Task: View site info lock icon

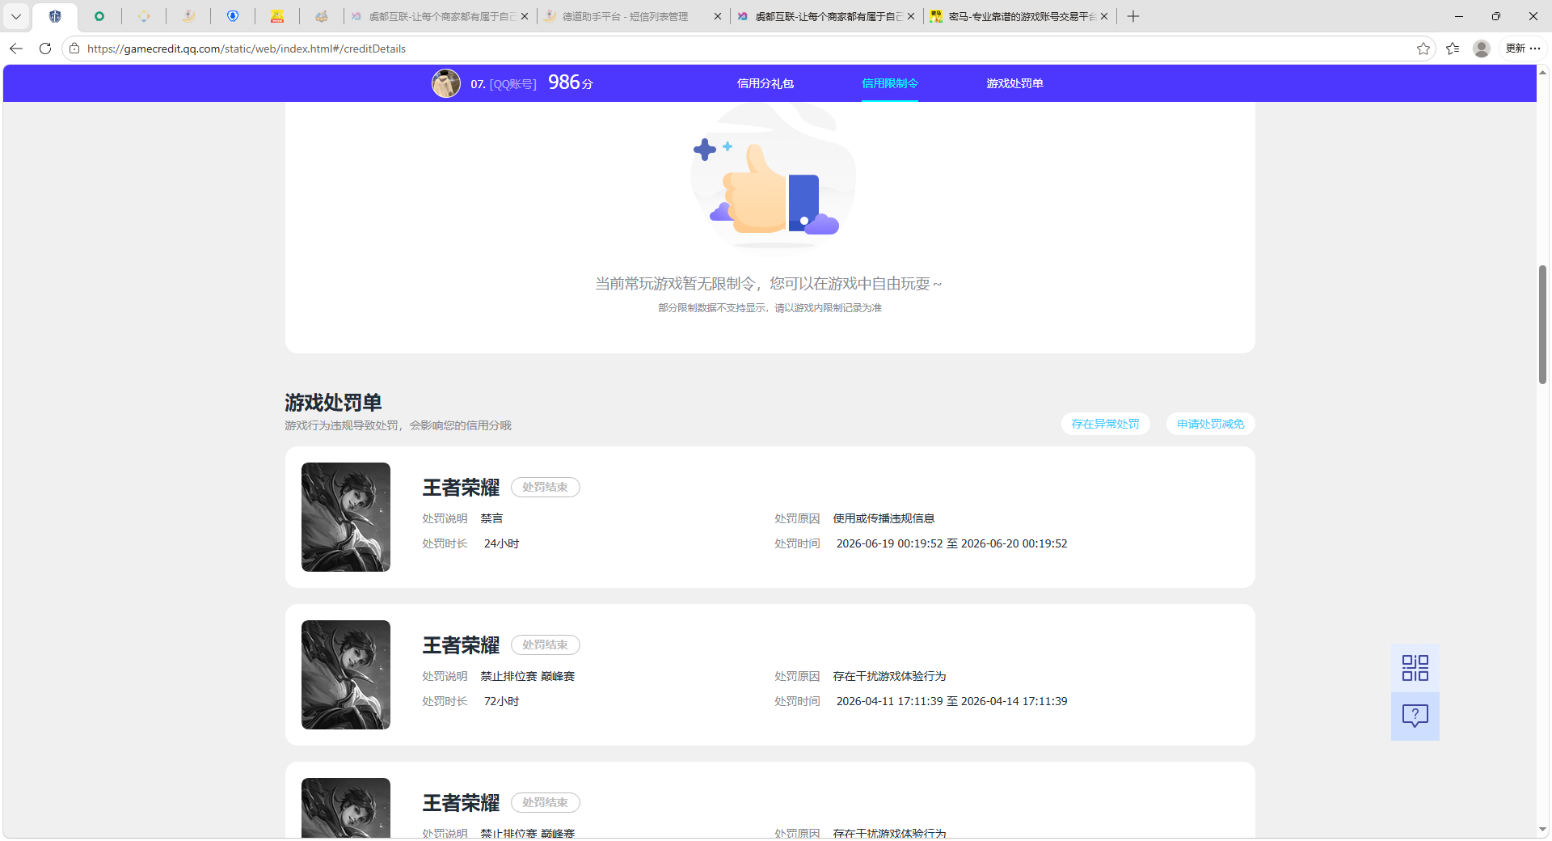Action: click(x=74, y=49)
